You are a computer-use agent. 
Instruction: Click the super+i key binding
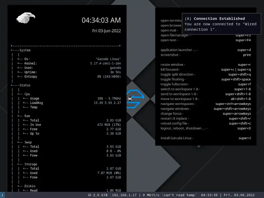[x=245, y=138]
